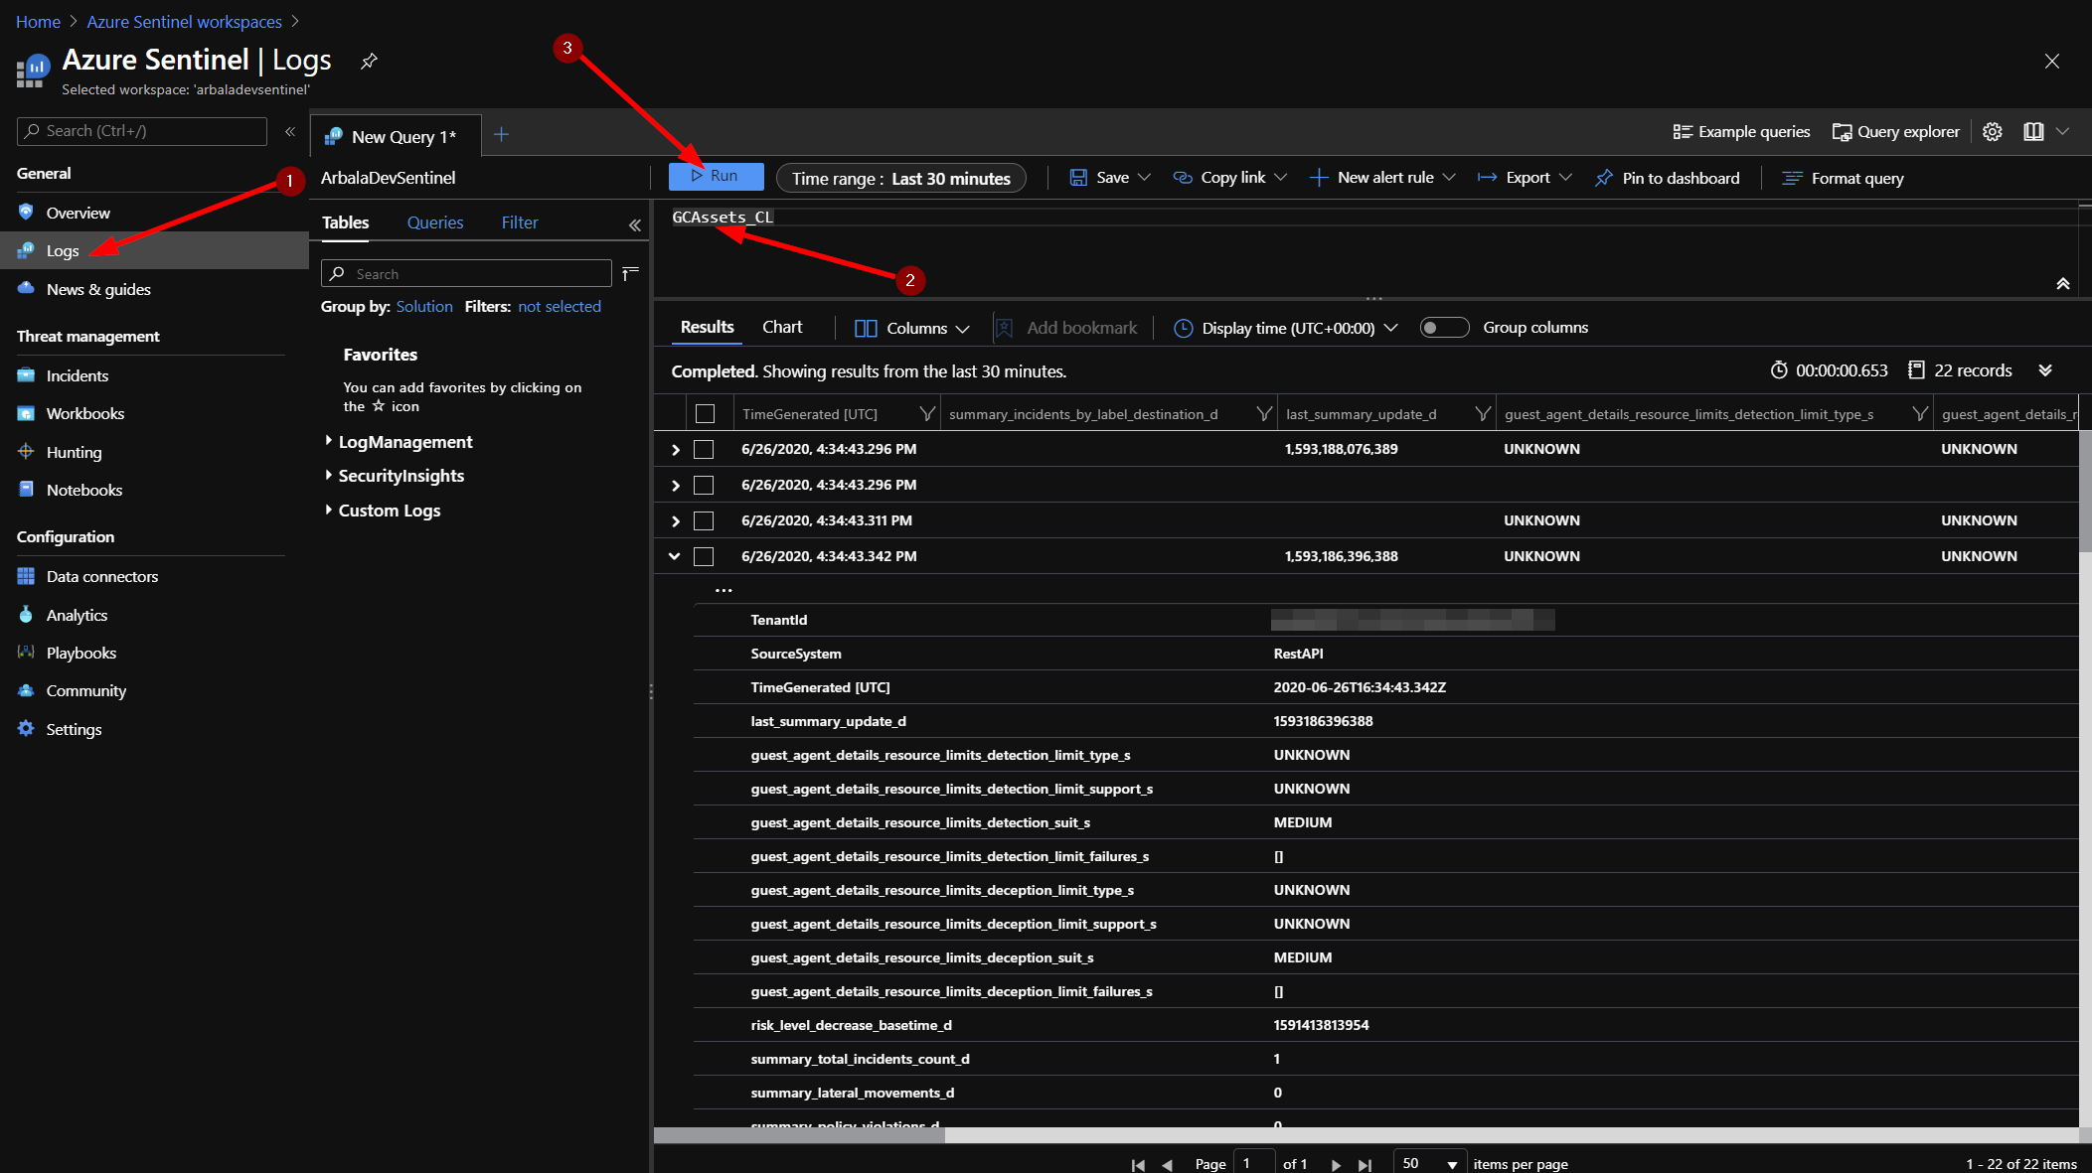Open the row options ellipsis menu

pyautogui.click(x=724, y=590)
